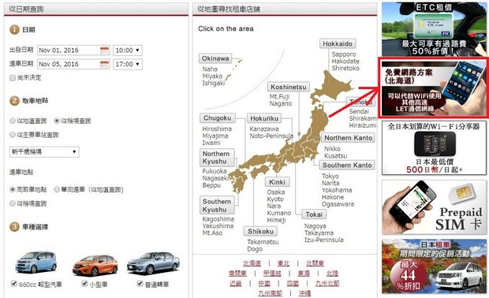This screenshot has width=489, height=298.
Task: Open the ETC card rental banner
Action: click(434, 28)
